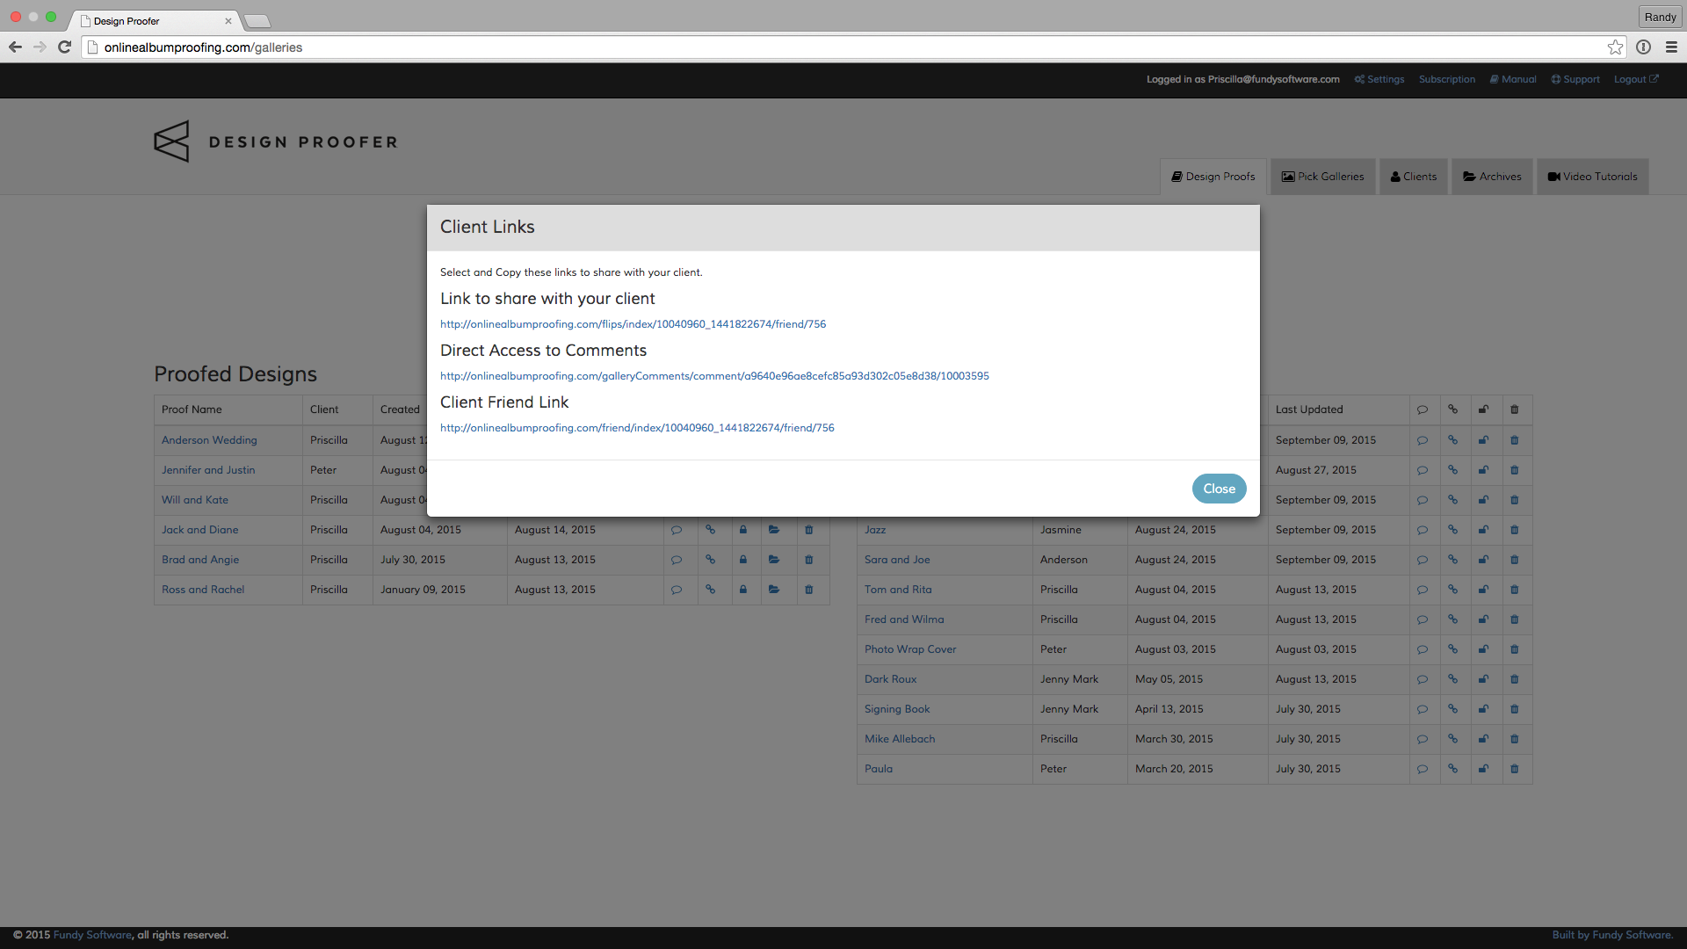Open Jennifer and Justin proof
1687x949 pixels.
[x=208, y=470]
